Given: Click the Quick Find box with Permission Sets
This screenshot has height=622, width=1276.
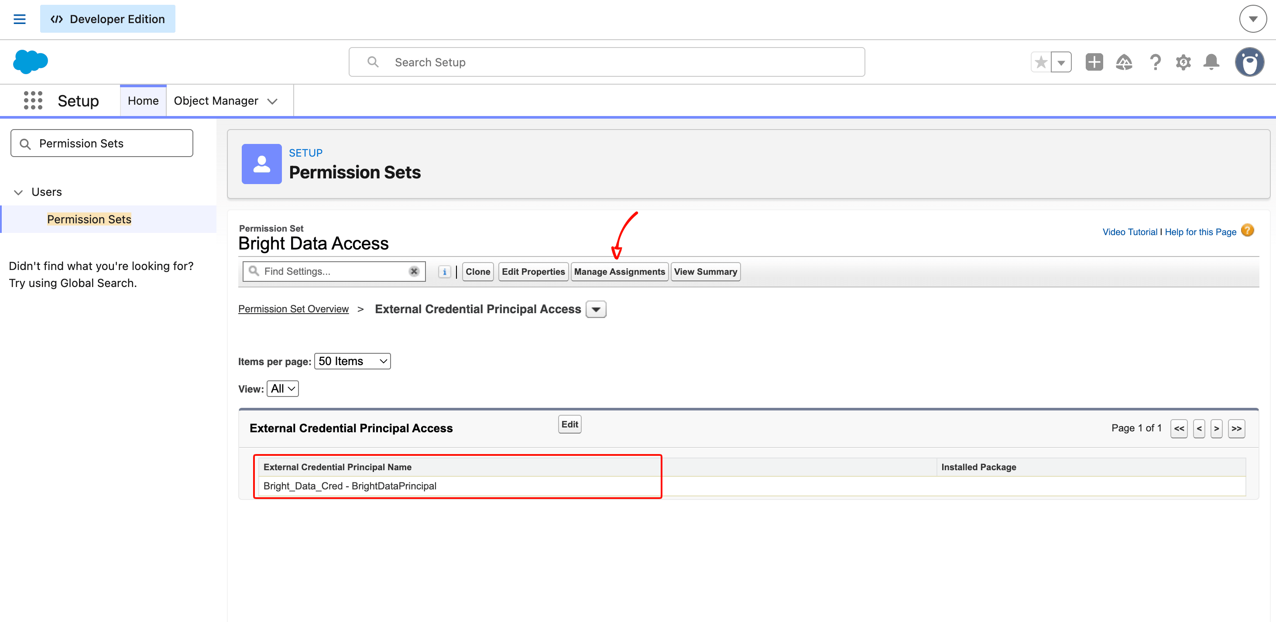Looking at the screenshot, I should [x=102, y=144].
